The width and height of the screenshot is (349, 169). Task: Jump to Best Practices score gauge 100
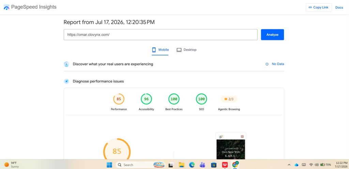(174, 99)
